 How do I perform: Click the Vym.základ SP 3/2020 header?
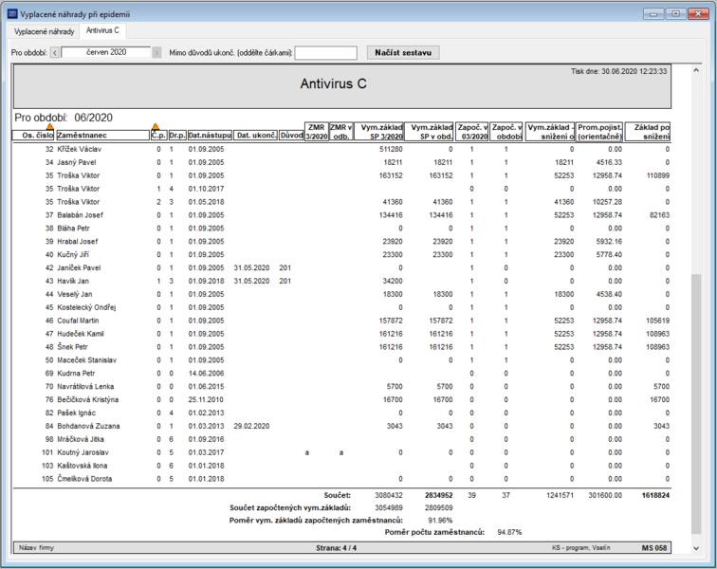pos(379,132)
